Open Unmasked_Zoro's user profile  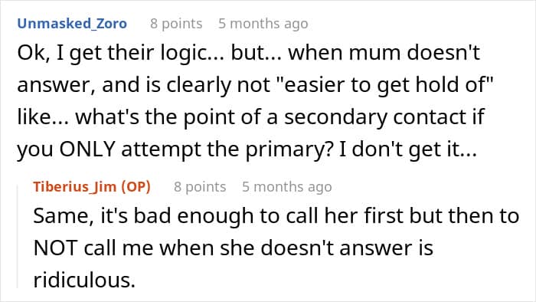(x=72, y=24)
